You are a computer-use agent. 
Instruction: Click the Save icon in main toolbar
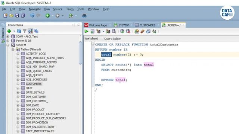click(x=17, y=16)
